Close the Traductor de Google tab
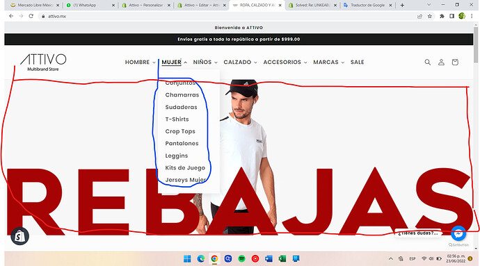The image size is (480, 266). coord(390,5)
